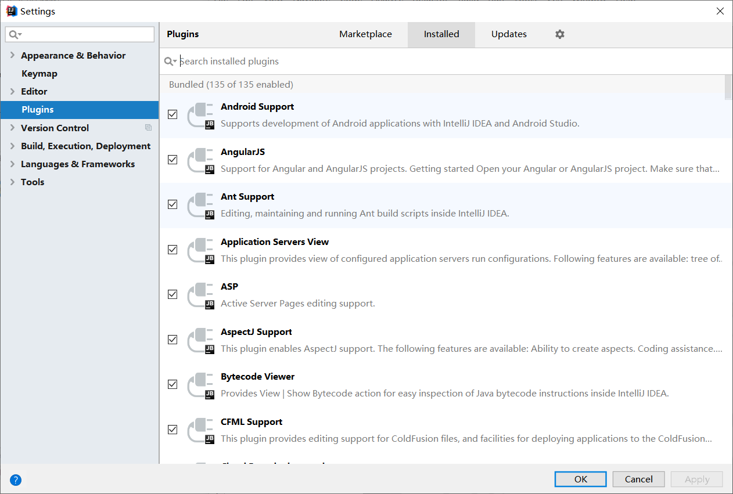Disable the Bytecode Viewer checkbox
Viewport: 733px width, 494px height.
pyautogui.click(x=173, y=384)
